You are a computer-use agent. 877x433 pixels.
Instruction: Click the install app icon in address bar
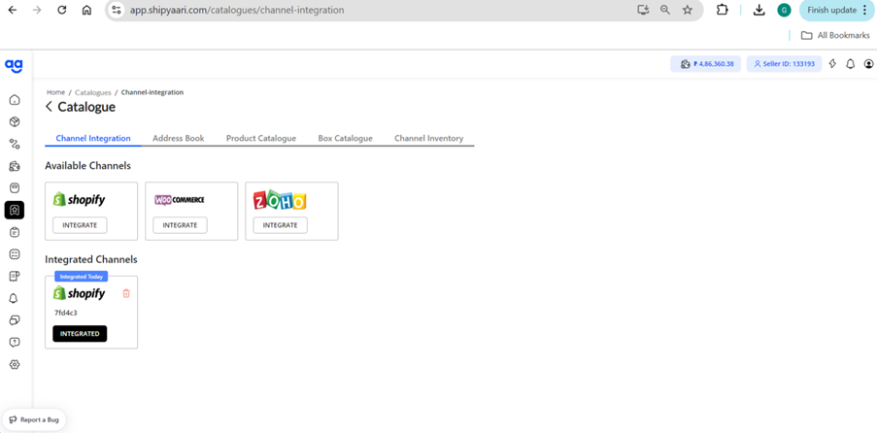(x=643, y=10)
